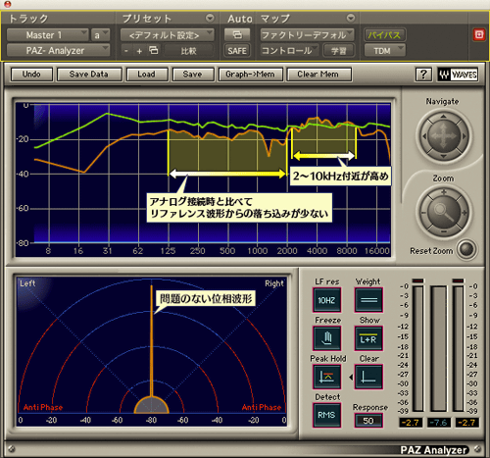Toggle the 10HZ LF res button
490x458 pixels.
[327, 300]
